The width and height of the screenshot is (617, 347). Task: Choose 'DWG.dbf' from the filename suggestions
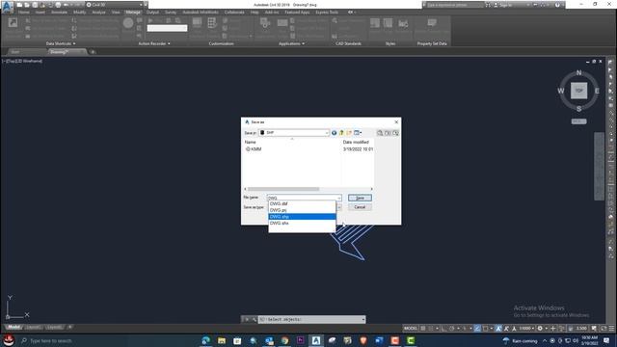[x=302, y=203]
